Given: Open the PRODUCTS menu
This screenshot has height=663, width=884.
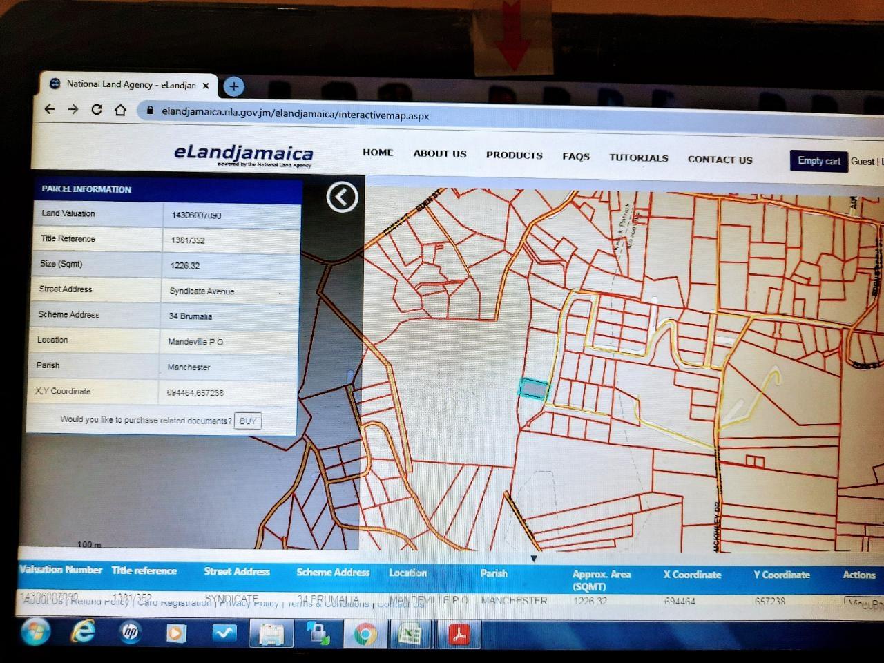Looking at the screenshot, I should 514,155.
